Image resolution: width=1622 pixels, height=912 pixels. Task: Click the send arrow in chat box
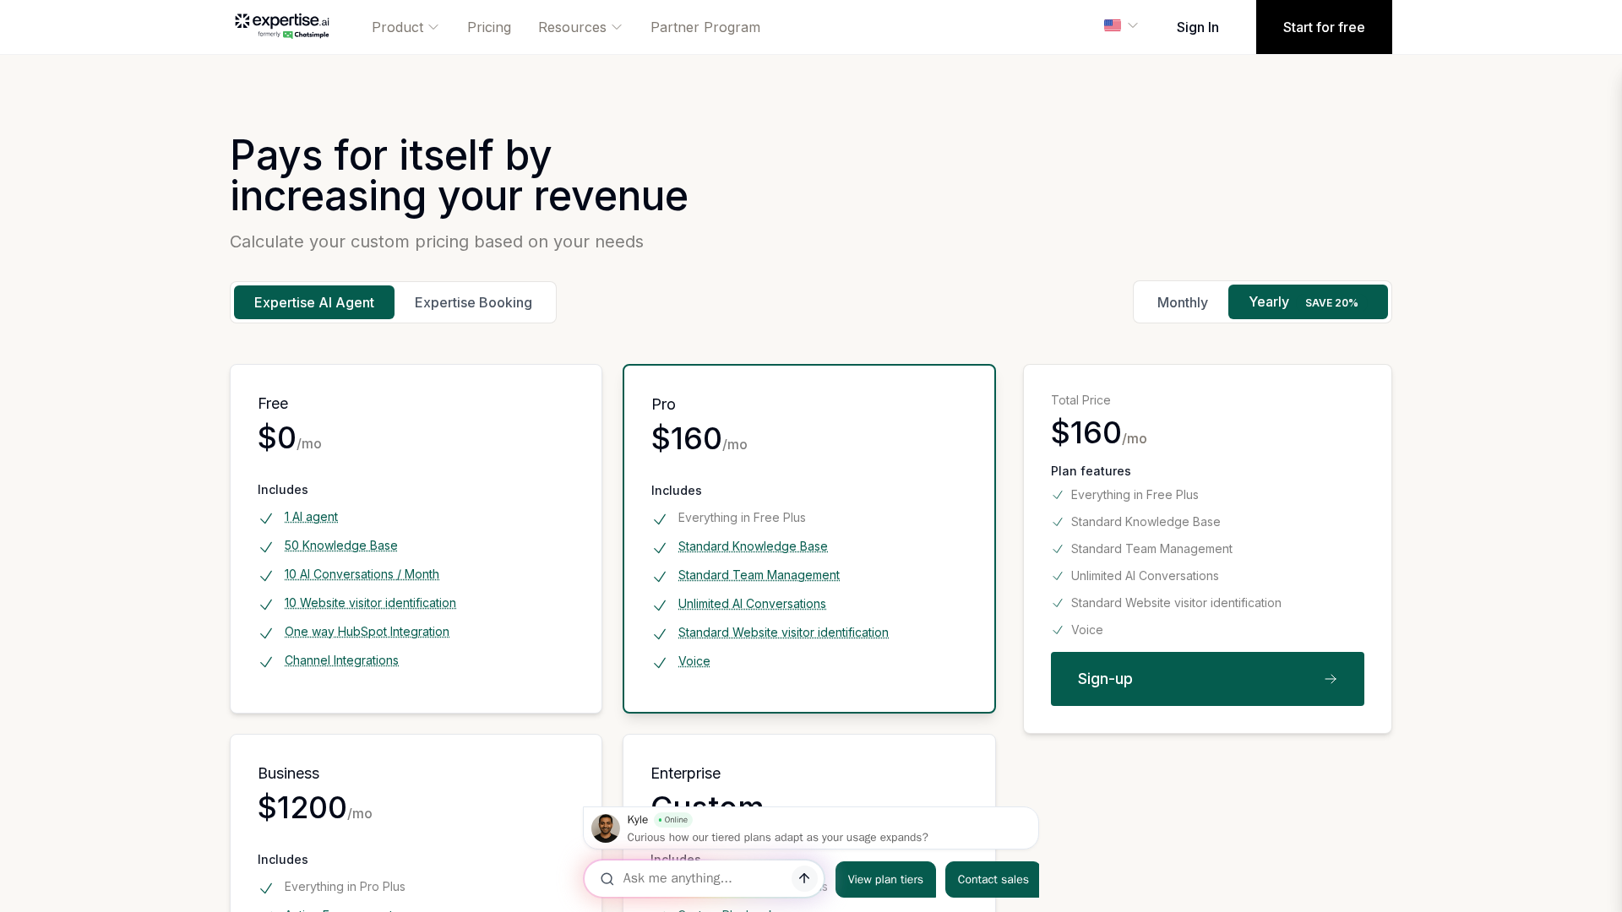pyautogui.click(x=803, y=878)
